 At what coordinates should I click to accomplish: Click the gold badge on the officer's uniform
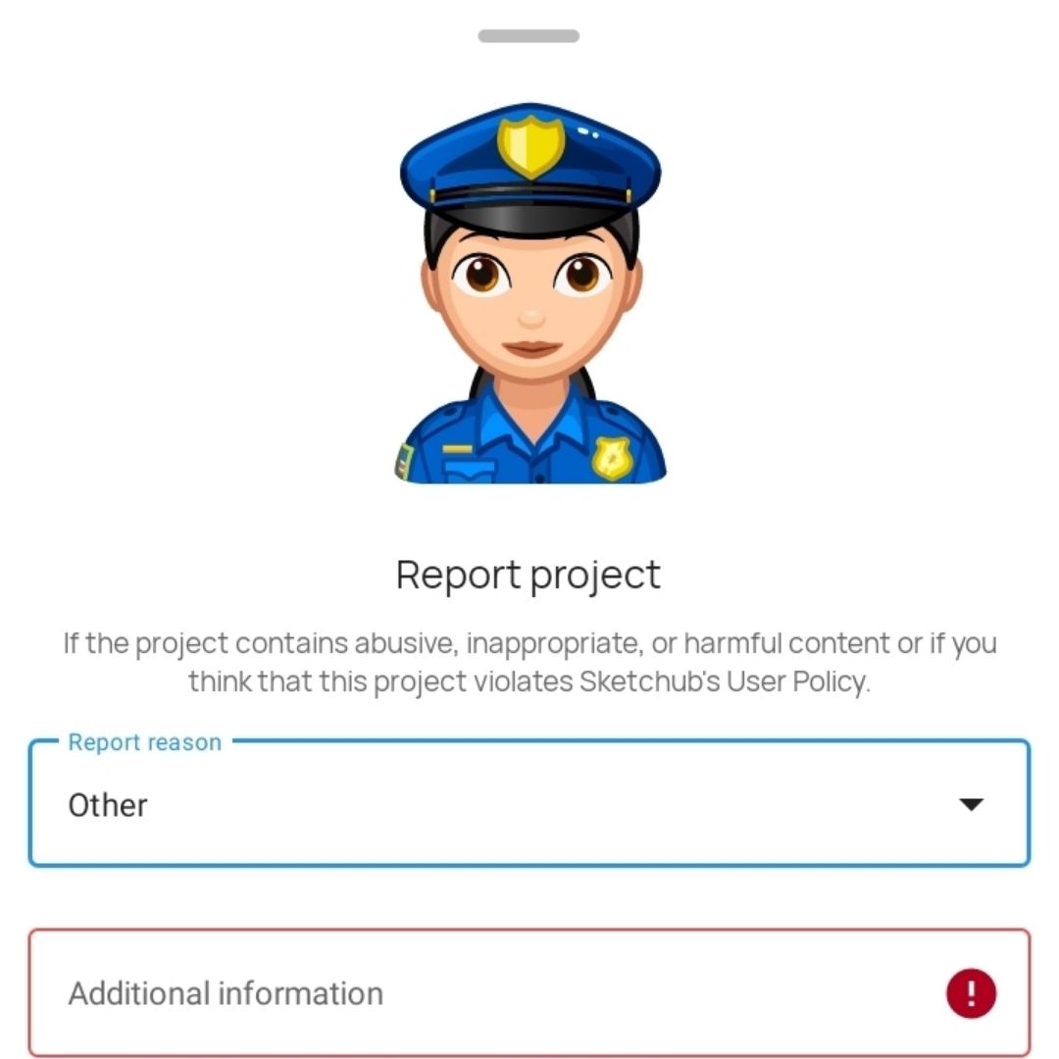[x=611, y=457]
